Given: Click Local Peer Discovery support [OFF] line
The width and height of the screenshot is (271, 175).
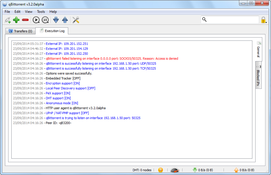Looking at the screenshot, I should tap(54, 88).
